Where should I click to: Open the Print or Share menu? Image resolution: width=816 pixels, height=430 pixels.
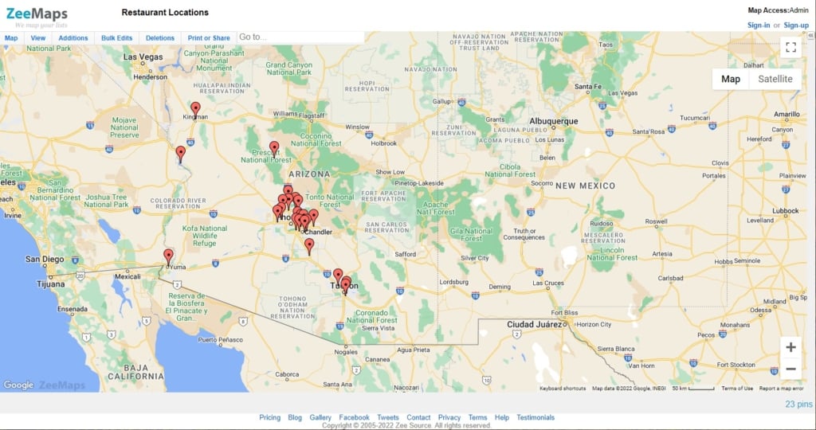point(209,38)
